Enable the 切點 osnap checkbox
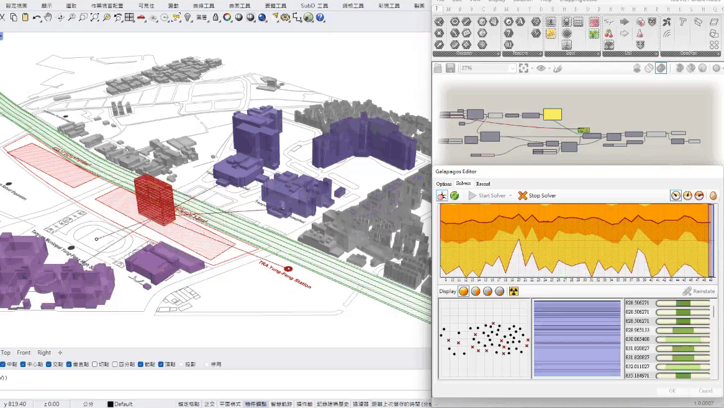The width and height of the screenshot is (724, 408). click(x=95, y=365)
